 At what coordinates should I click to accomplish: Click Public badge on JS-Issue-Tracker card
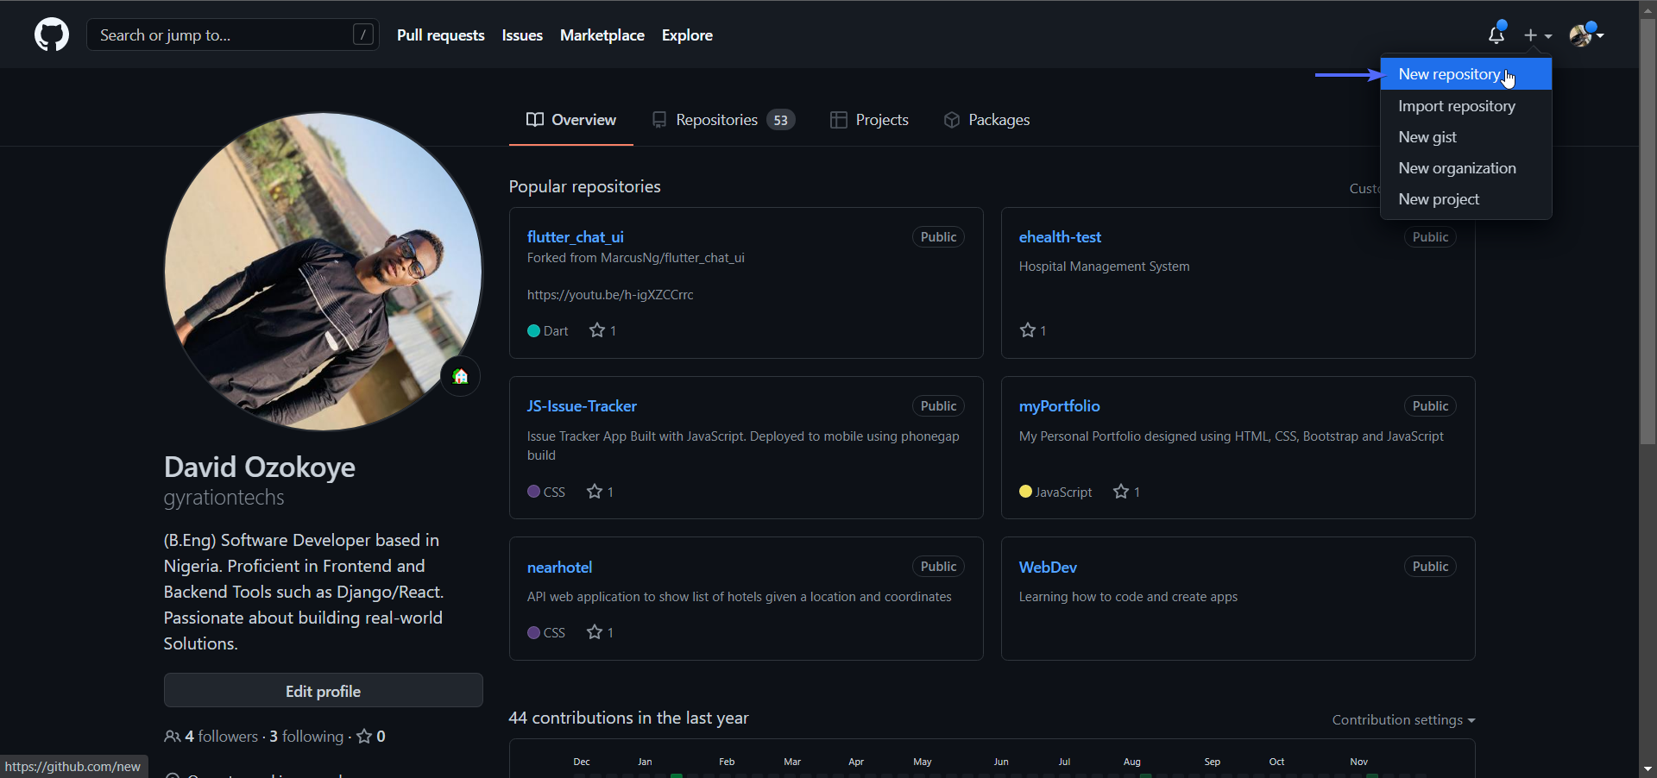[x=938, y=406]
